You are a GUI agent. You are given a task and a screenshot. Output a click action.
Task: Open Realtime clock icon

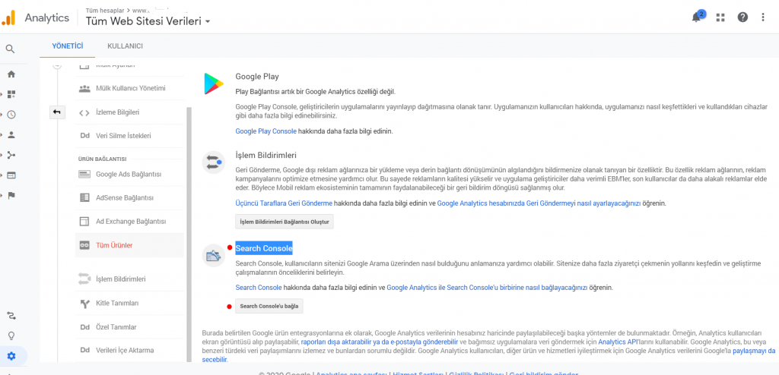click(11, 115)
